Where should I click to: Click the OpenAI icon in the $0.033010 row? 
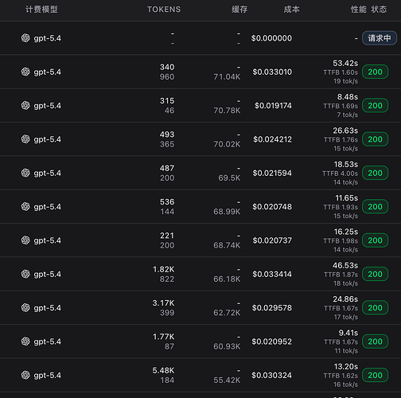pos(25,72)
